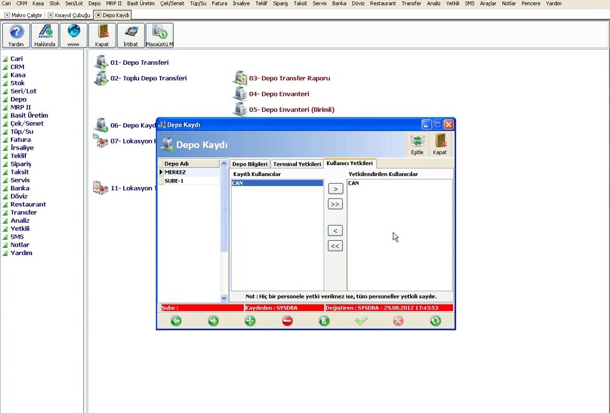Expand Kasa in the sidebar

click(18, 75)
